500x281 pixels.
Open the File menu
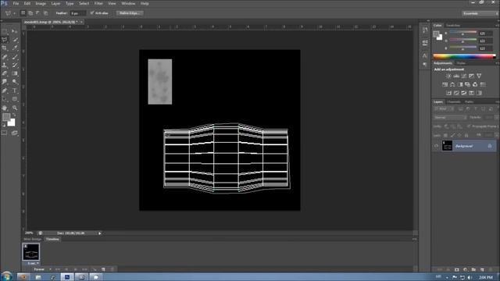coord(16,3)
